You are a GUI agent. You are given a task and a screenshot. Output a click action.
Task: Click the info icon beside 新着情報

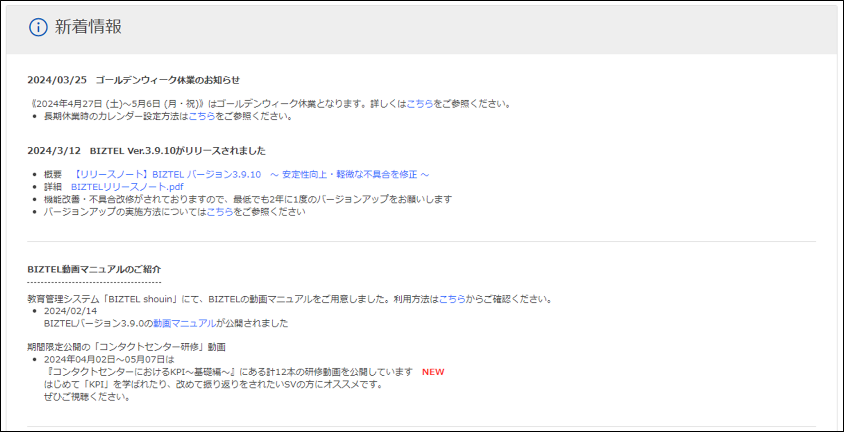click(x=38, y=27)
